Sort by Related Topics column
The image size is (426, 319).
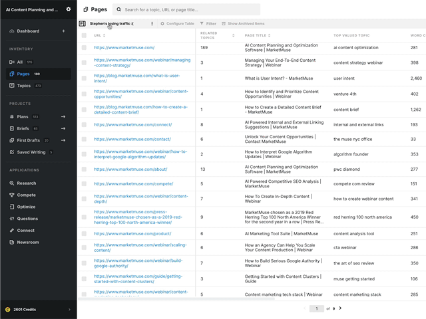(x=233, y=35)
